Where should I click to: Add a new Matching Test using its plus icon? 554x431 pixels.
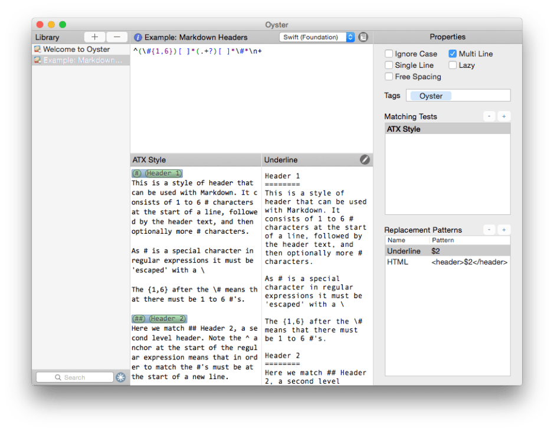[504, 116]
